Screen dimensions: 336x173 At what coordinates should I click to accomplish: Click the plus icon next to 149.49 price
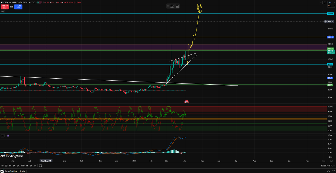click(x=325, y=22)
